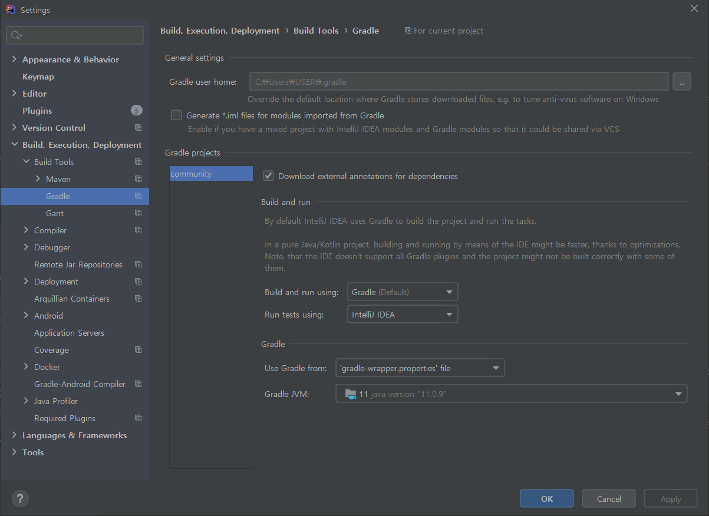Click the project-level icon on Gradle row
Screen dimensions: 709x516
pos(138,196)
